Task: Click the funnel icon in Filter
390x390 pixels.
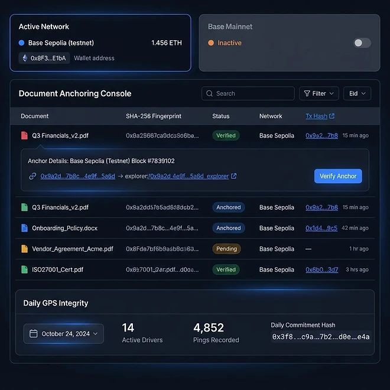Action: [307, 93]
